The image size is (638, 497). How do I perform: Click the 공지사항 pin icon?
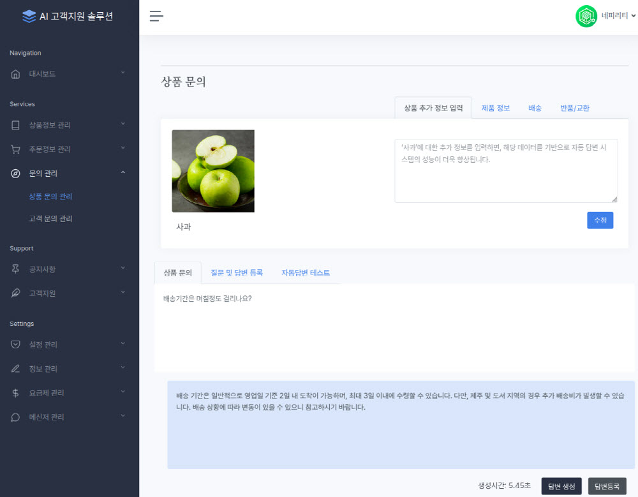[16, 269]
